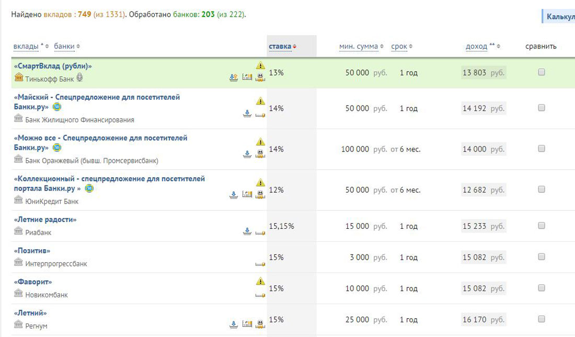Image resolution: width=575 pixels, height=337 pixels.
Task: Click the capitalization chart icon in Коллекционный row
Action: click(247, 194)
